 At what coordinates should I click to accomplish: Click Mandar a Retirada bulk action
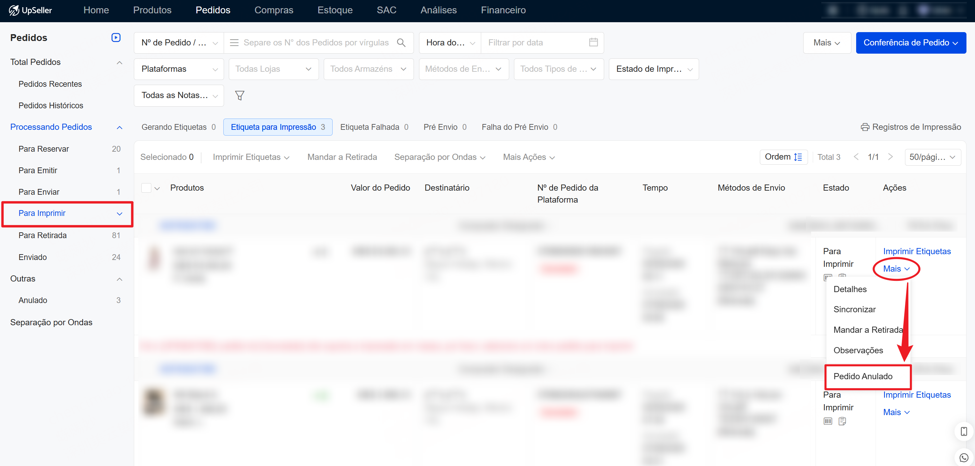pyautogui.click(x=342, y=157)
